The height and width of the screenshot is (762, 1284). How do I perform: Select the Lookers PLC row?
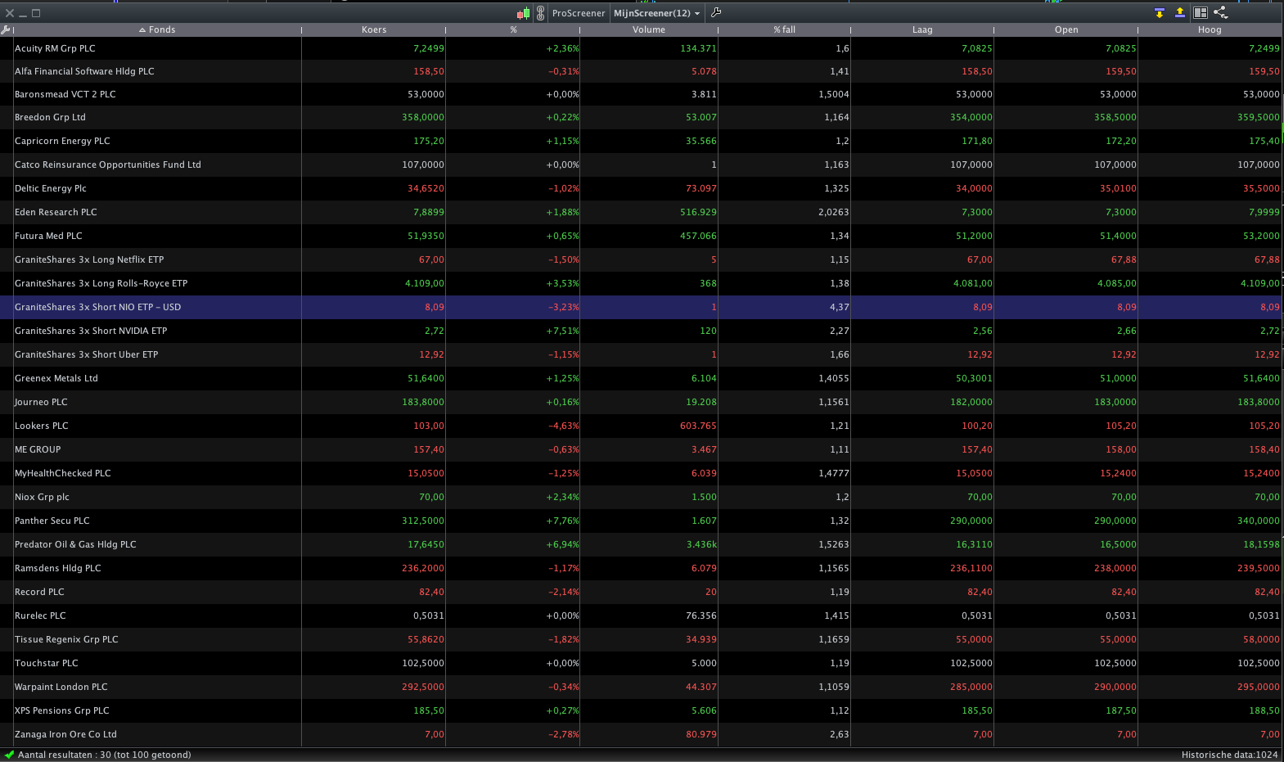pos(641,426)
